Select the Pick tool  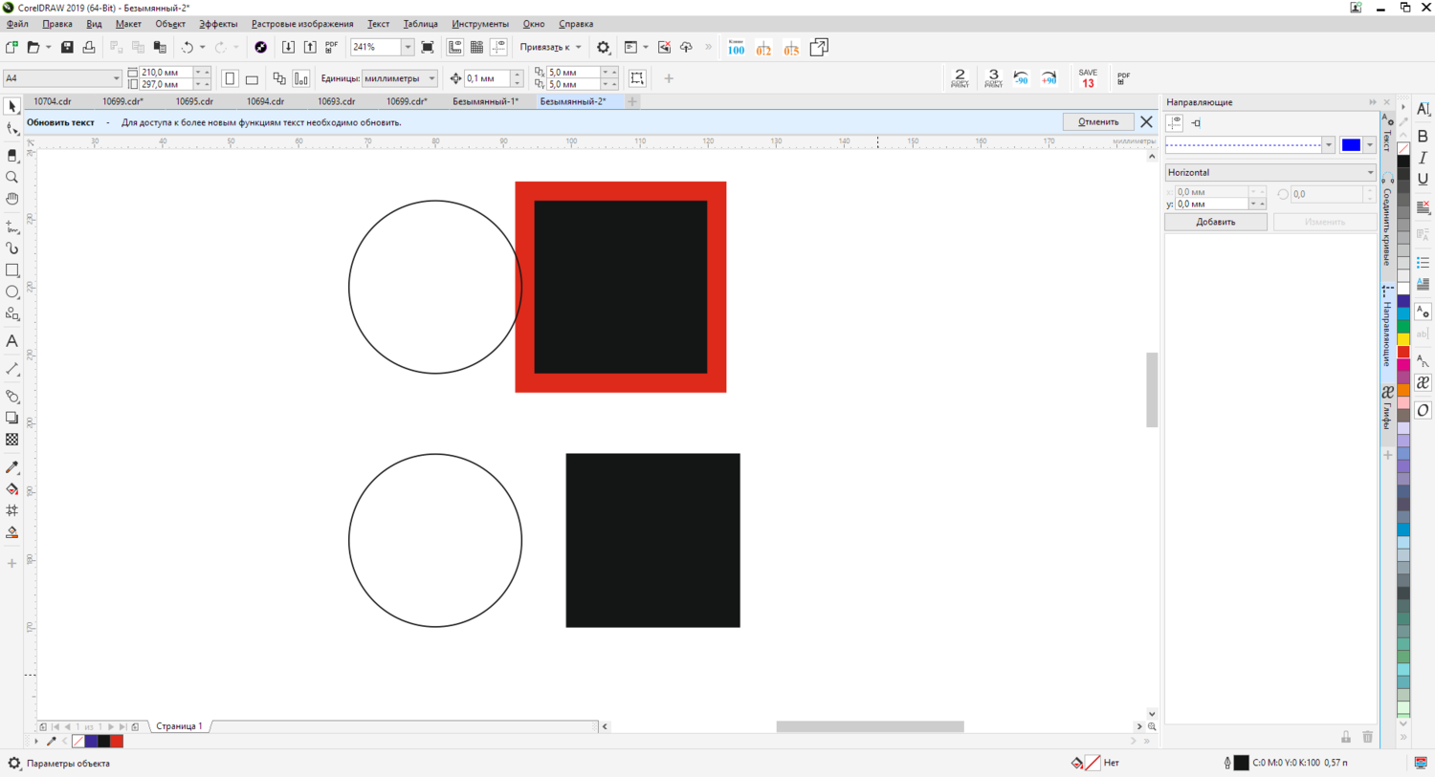pos(11,107)
